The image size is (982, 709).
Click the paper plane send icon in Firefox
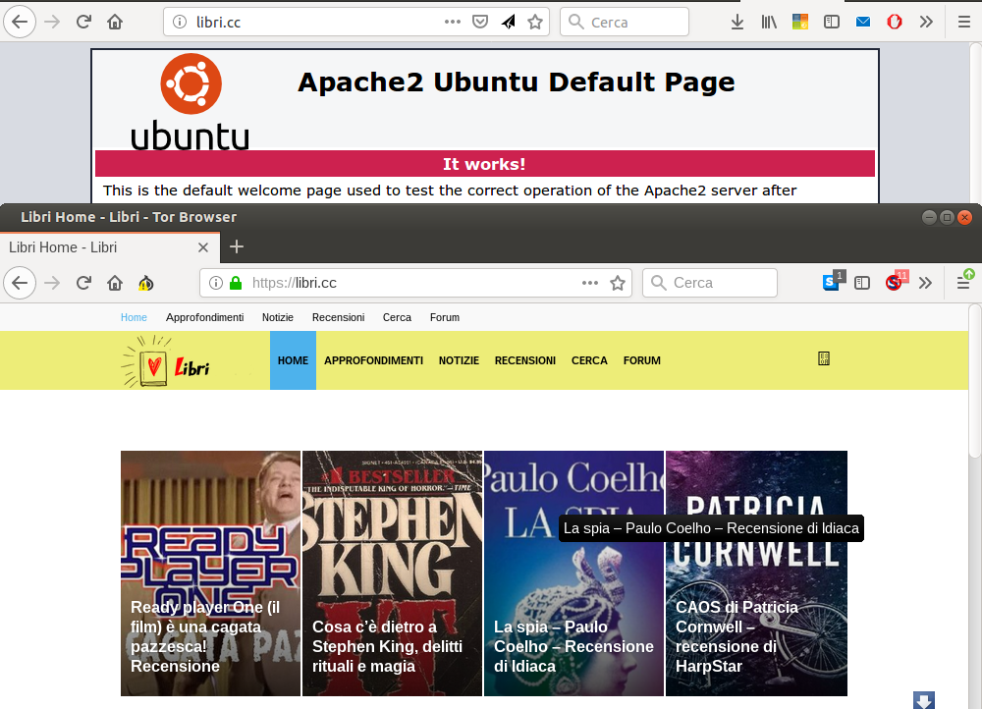click(x=508, y=22)
